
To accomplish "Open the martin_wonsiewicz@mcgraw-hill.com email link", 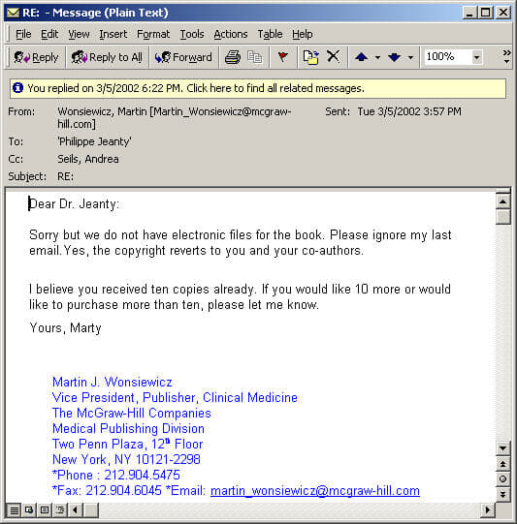I will click(315, 490).
